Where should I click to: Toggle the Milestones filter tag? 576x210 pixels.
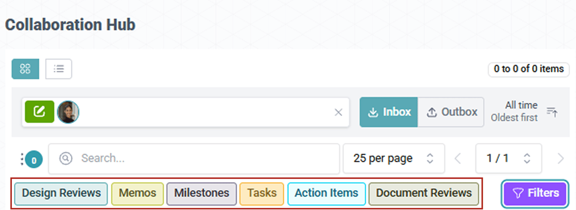202,194
